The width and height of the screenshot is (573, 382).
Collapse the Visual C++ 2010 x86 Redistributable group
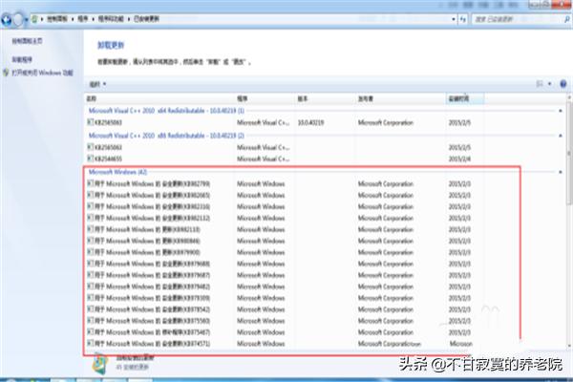pyautogui.click(x=562, y=136)
